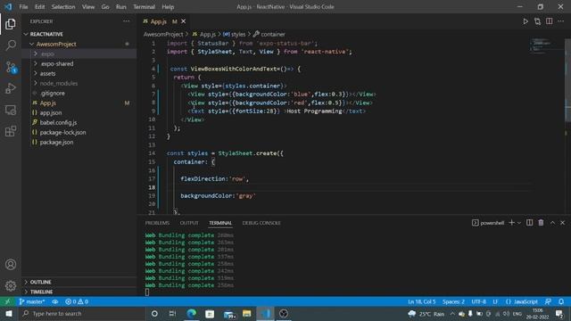Image resolution: width=571 pixels, height=321 pixels.
Task: Switch to the DEBUG CONSOLE tab
Action: click(x=261, y=223)
